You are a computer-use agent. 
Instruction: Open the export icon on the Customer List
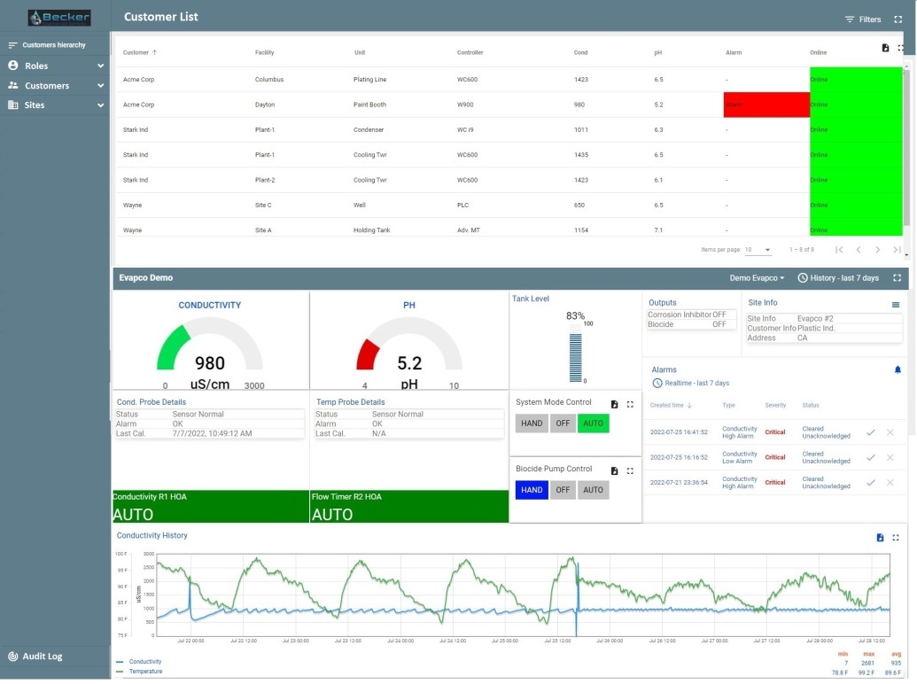[x=884, y=48]
